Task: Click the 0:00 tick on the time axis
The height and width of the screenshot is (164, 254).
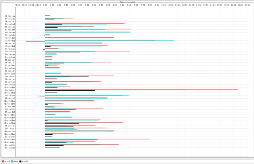Action: [x=45, y=6]
